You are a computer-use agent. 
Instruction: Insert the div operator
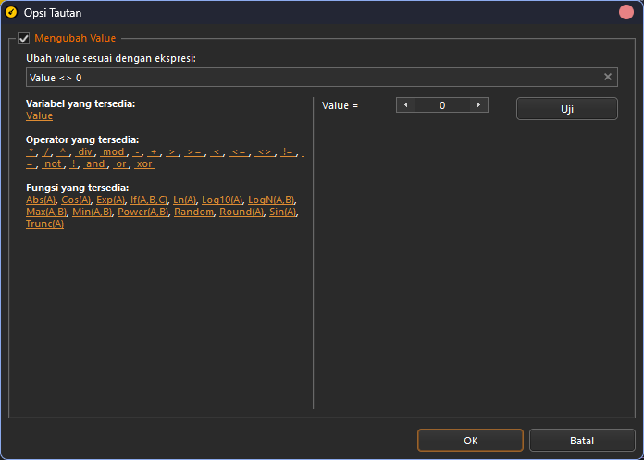tap(85, 151)
